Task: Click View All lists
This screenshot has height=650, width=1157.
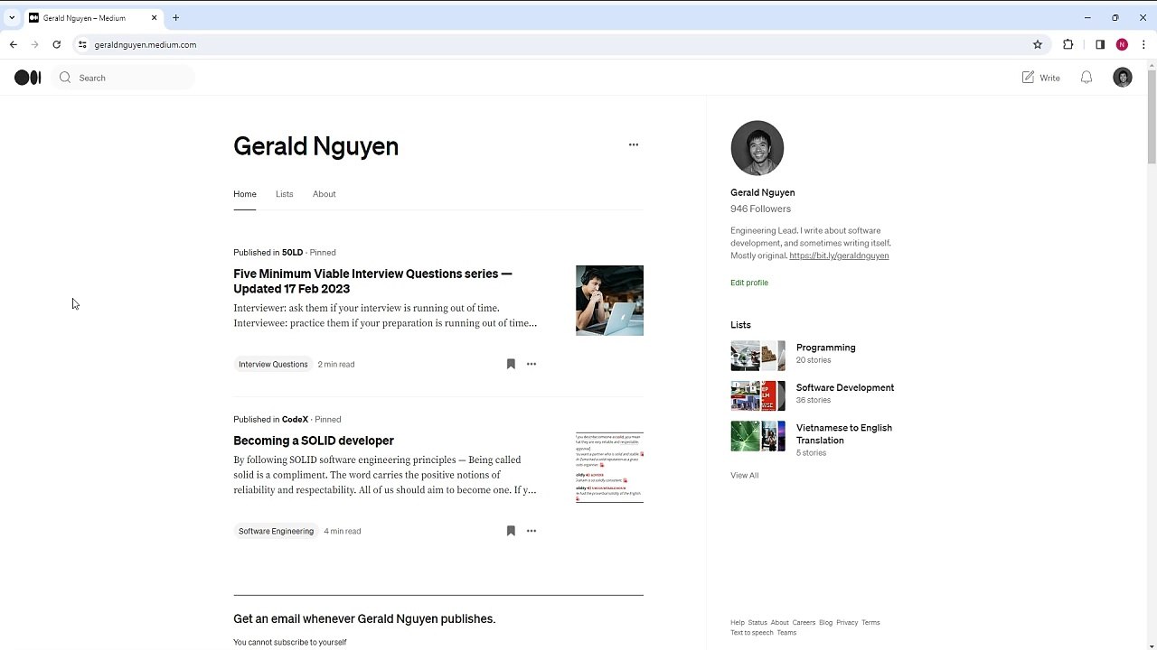Action: [745, 476]
